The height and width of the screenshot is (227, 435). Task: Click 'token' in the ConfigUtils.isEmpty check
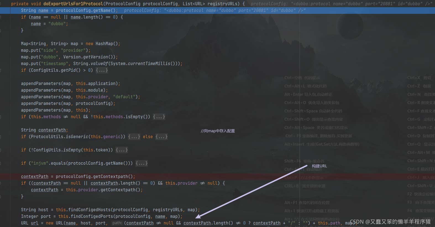[x=102, y=150]
